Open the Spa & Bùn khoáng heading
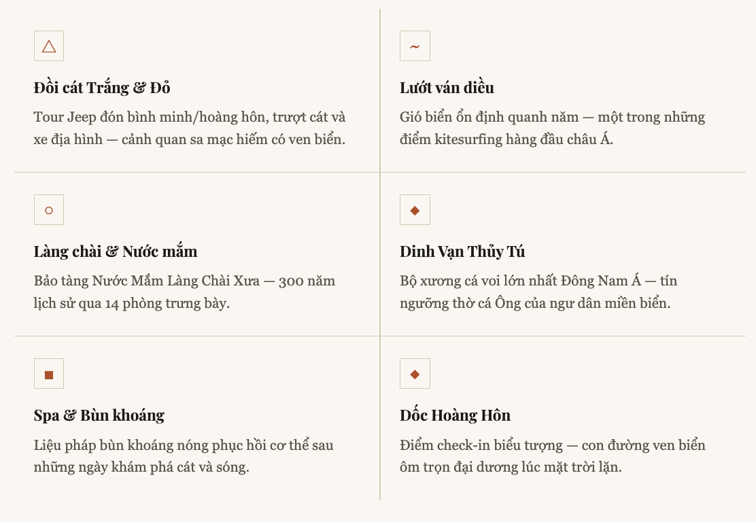The image size is (756, 522). pyautogui.click(x=99, y=415)
